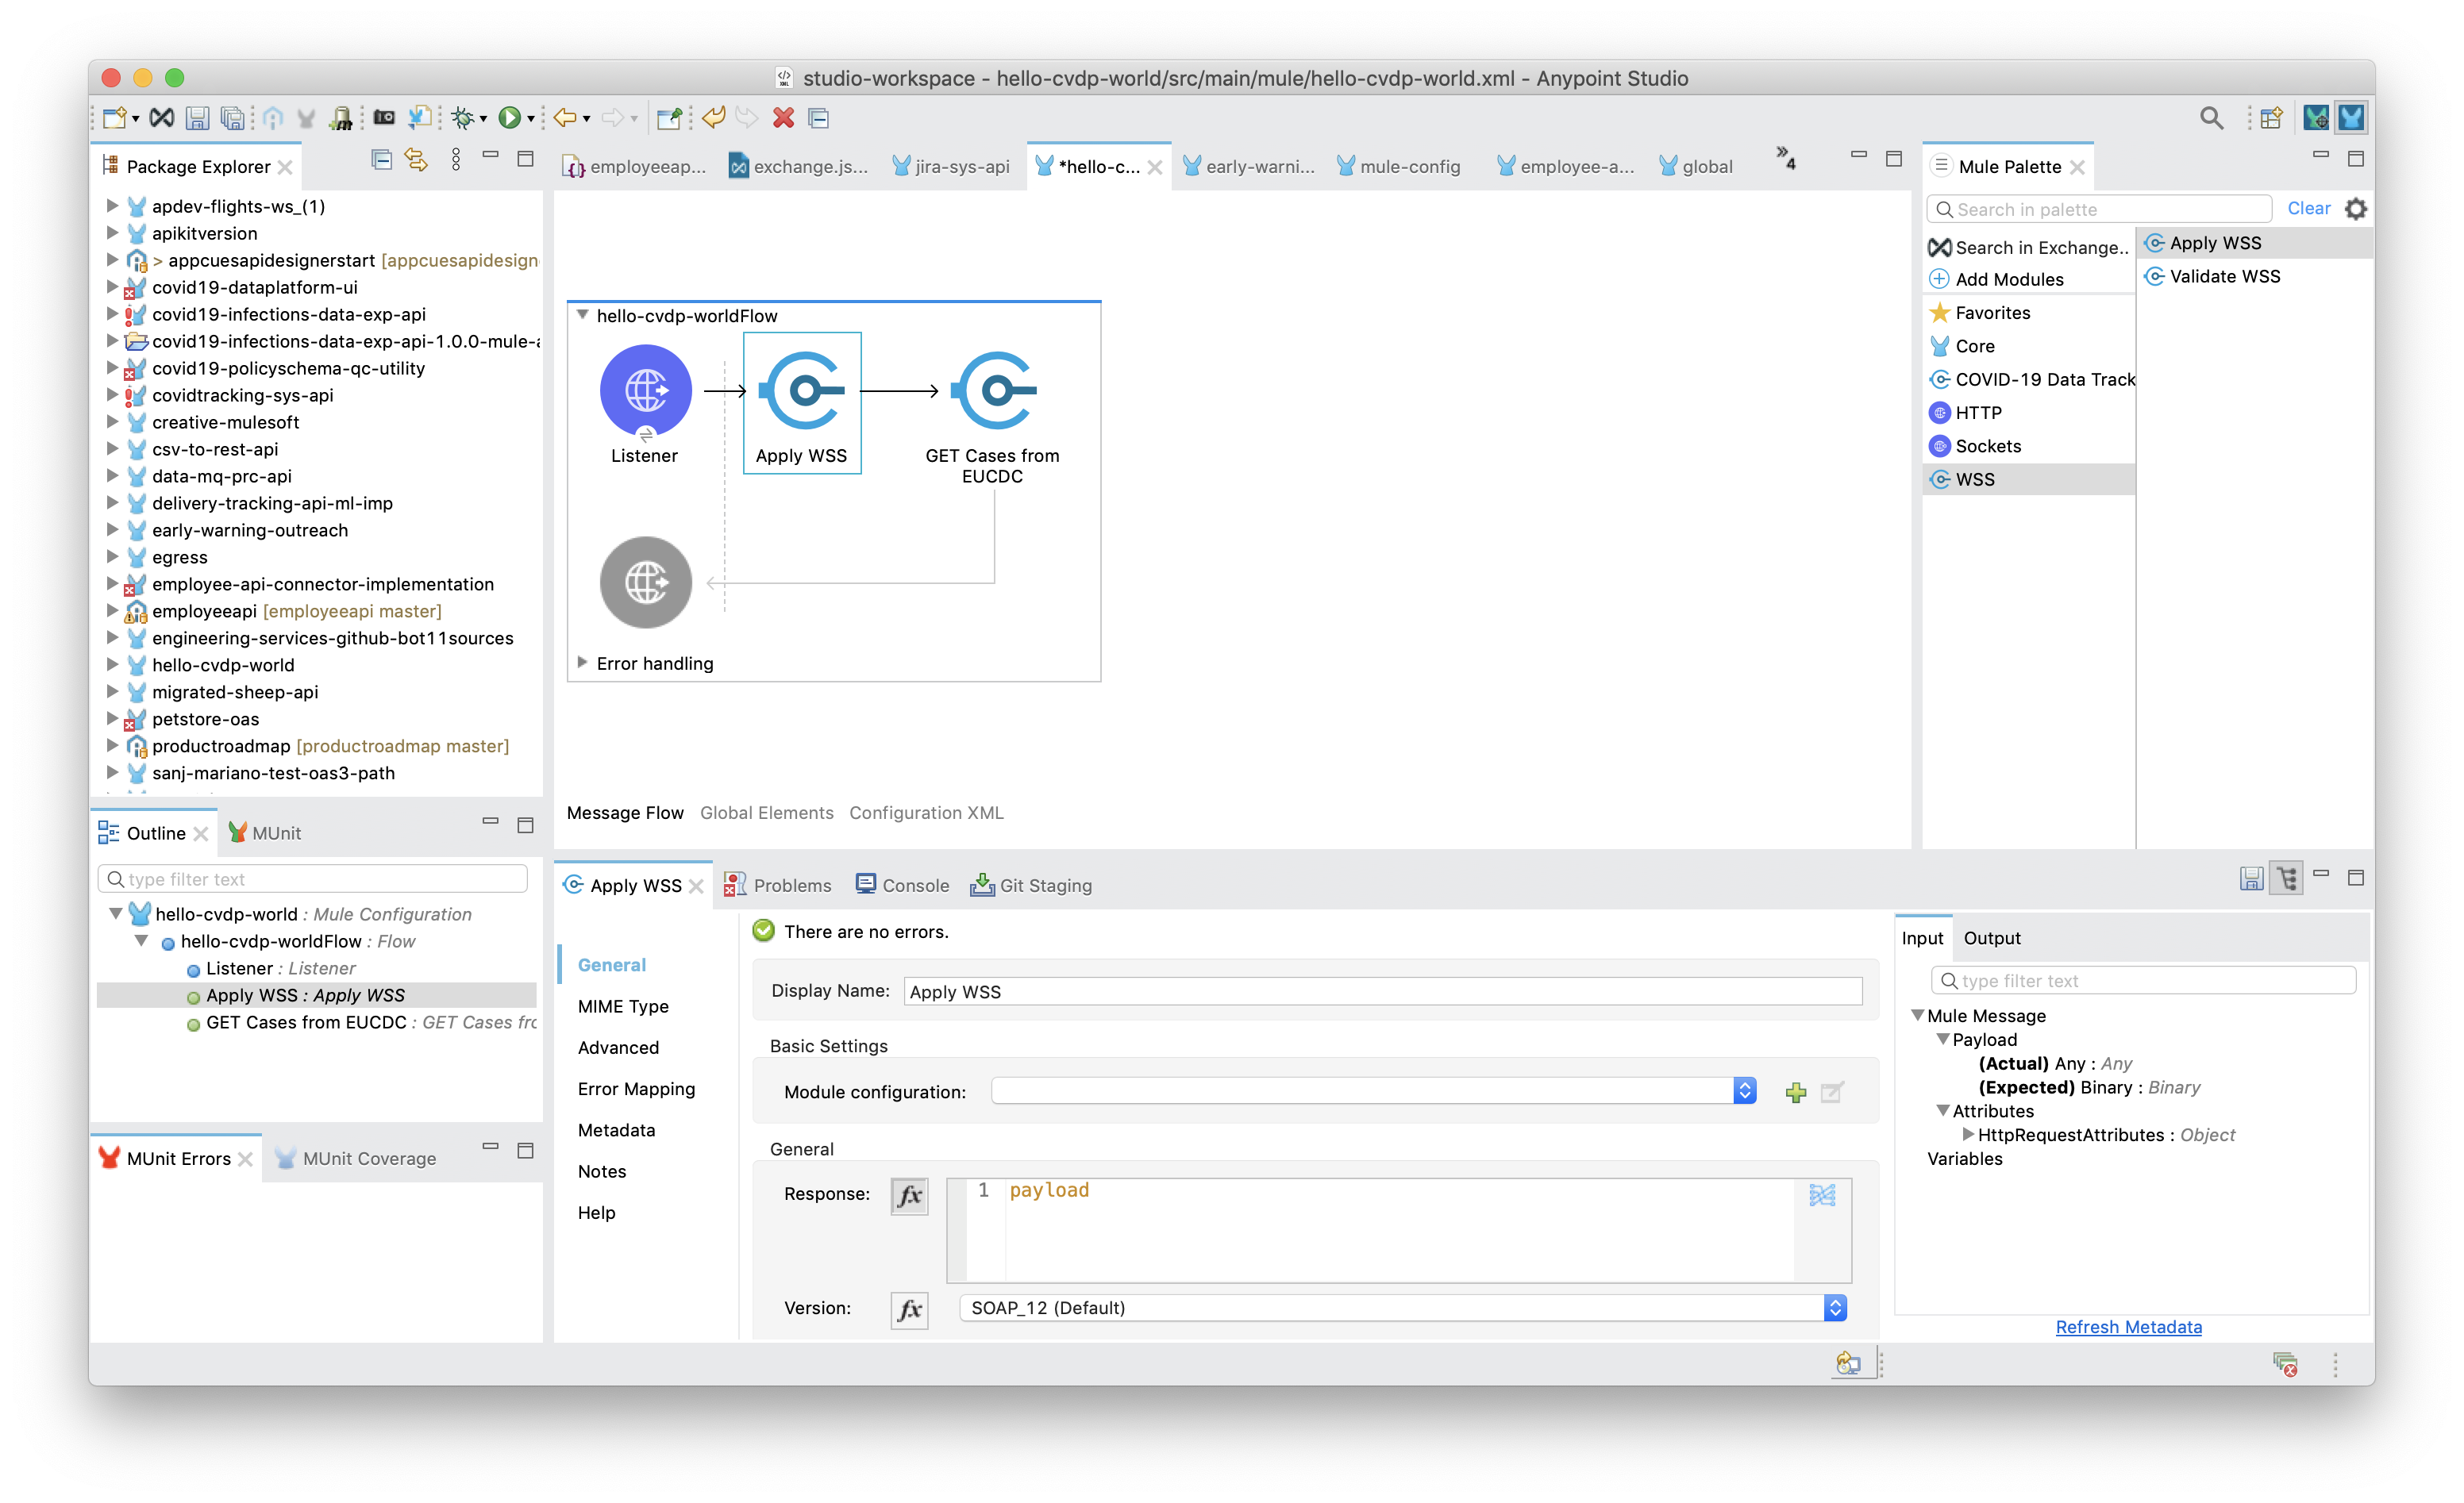
Task: Click the red X delete toolbar icon
Action: 783,118
